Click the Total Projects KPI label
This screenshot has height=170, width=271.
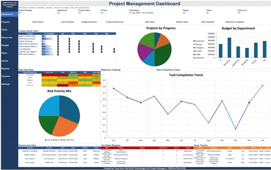[x=38, y=22]
